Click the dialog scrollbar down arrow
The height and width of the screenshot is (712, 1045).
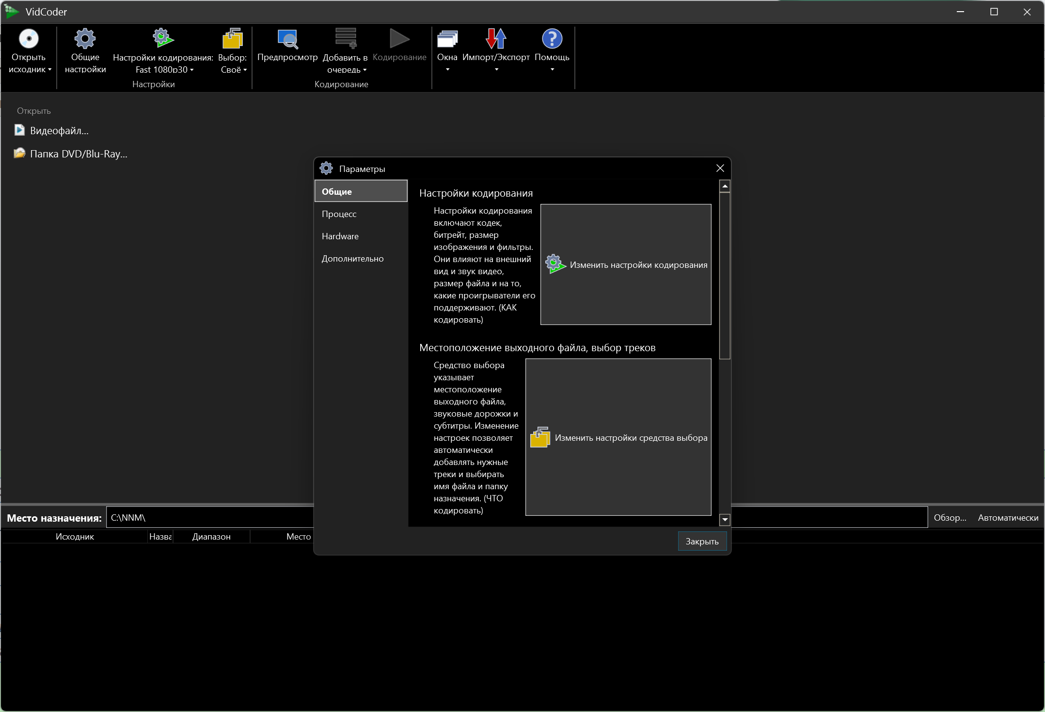click(x=725, y=520)
